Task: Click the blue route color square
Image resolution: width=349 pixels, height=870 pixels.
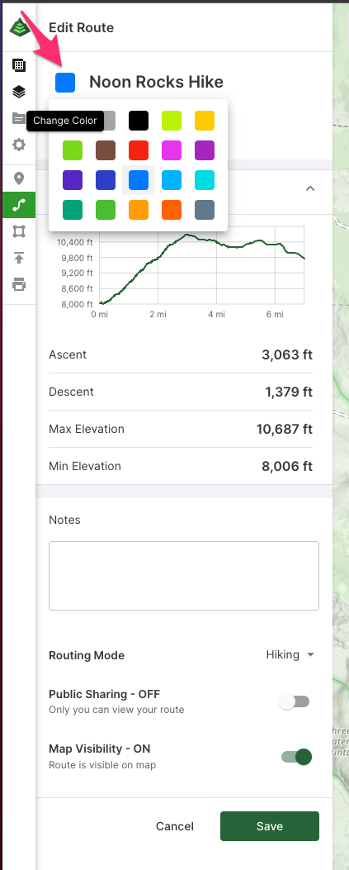Action: 65,82
